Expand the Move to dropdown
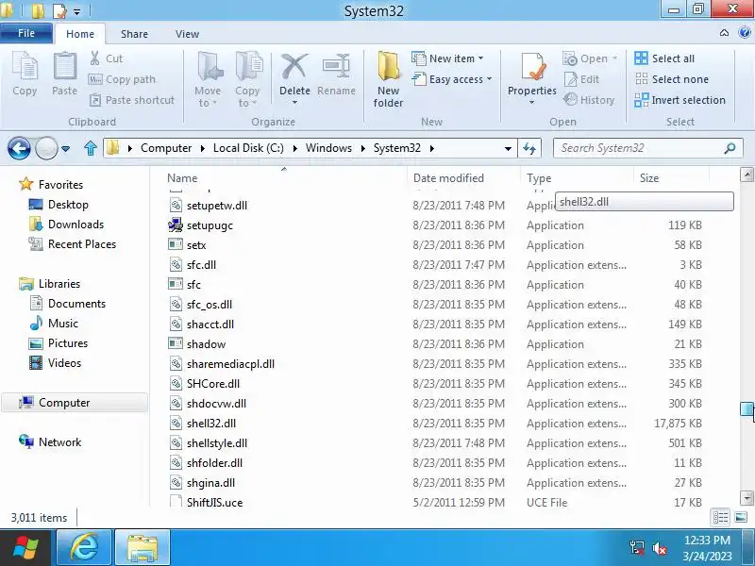This screenshot has height=566, width=755. click(215, 103)
